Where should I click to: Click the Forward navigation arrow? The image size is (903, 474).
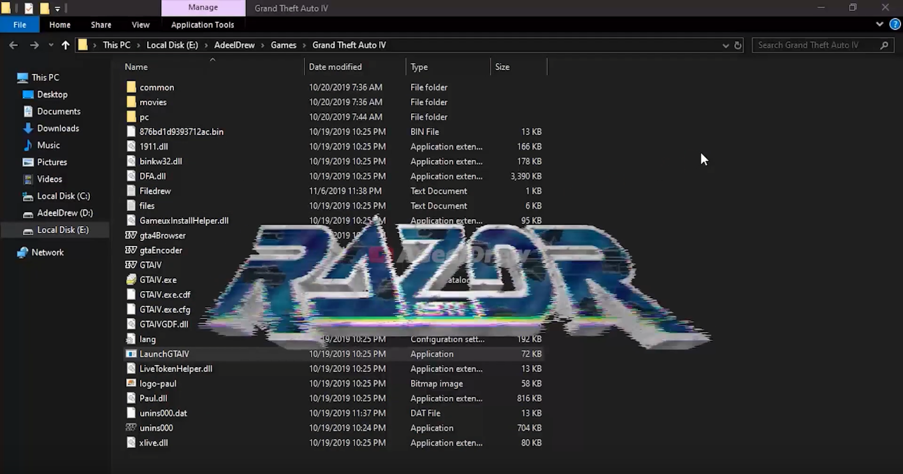click(x=34, y=45)
